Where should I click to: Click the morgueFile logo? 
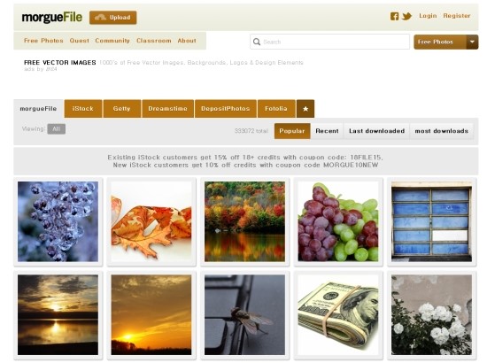click(52, 18)
